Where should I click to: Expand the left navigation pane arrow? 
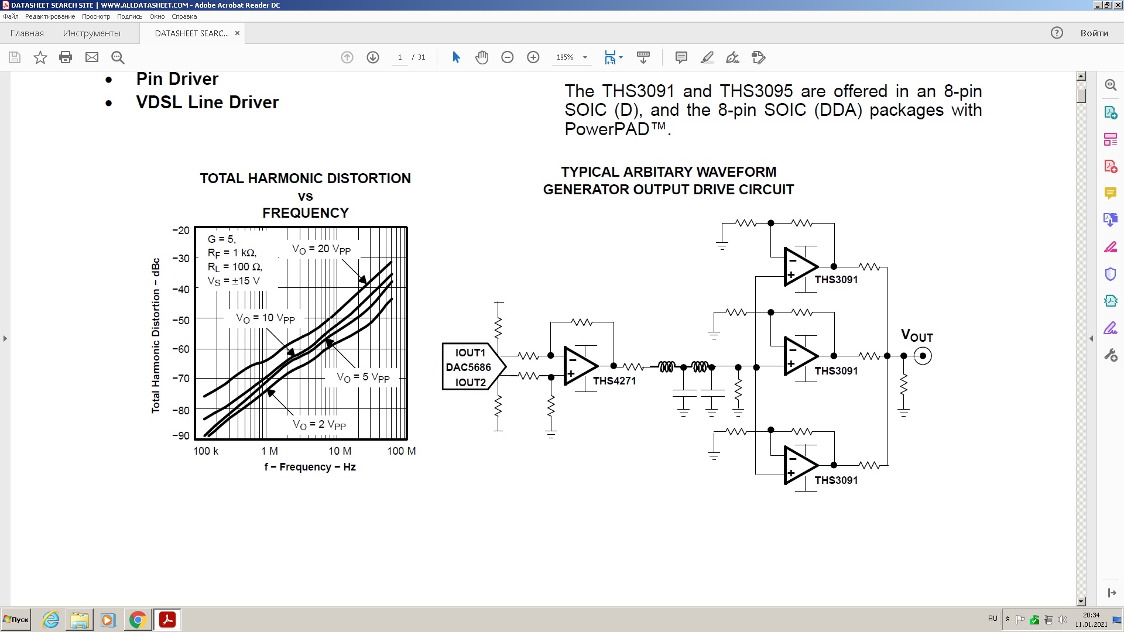5,339
